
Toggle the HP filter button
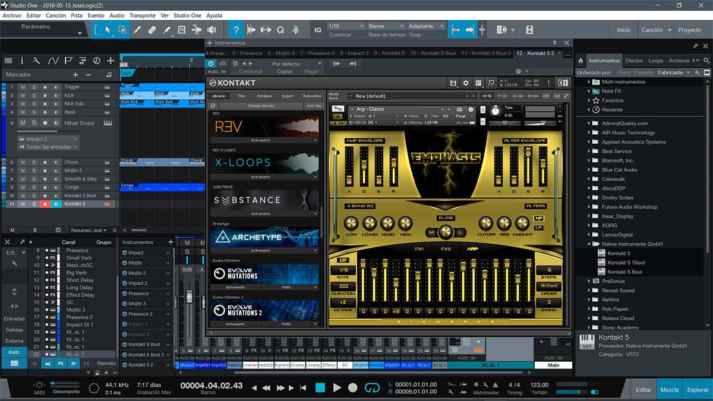click(539, 218)
